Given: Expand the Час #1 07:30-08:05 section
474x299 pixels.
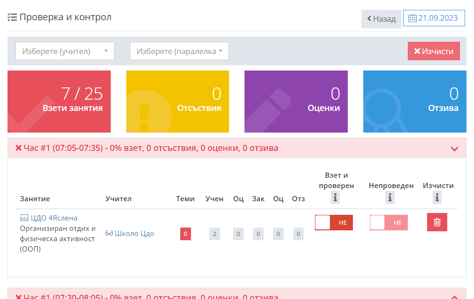Looking at the screenshot, I should click(x=454, y=296).
